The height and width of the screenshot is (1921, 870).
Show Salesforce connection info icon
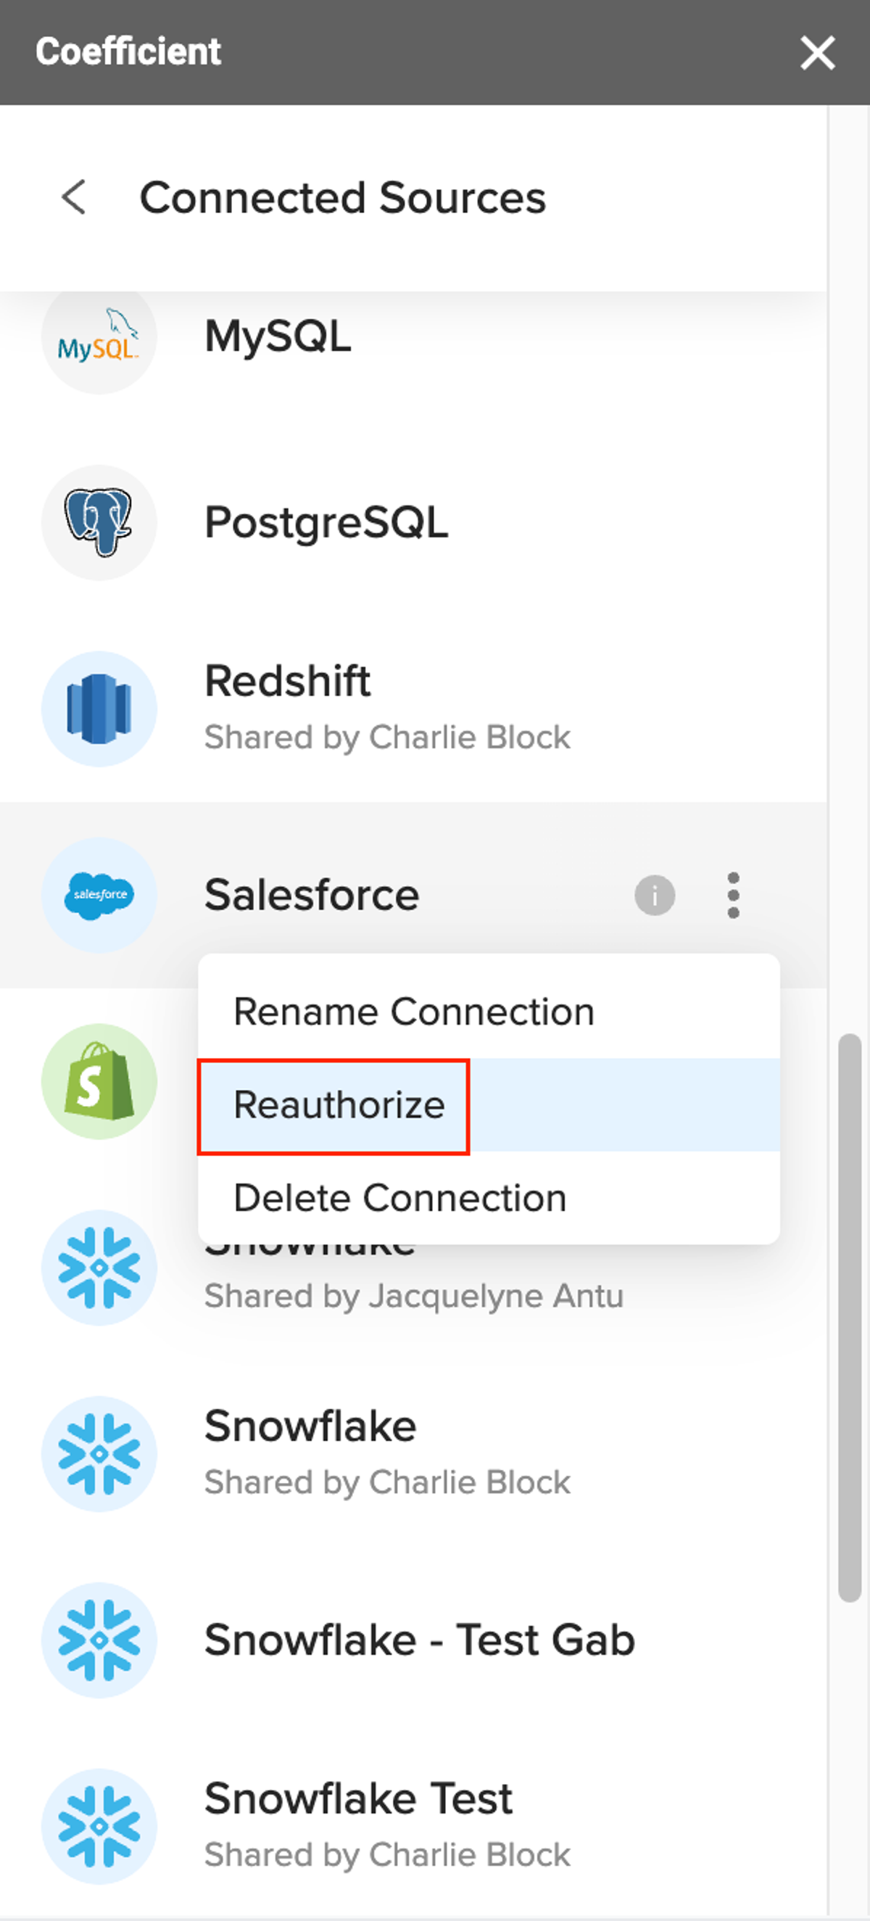coord(655,895)
